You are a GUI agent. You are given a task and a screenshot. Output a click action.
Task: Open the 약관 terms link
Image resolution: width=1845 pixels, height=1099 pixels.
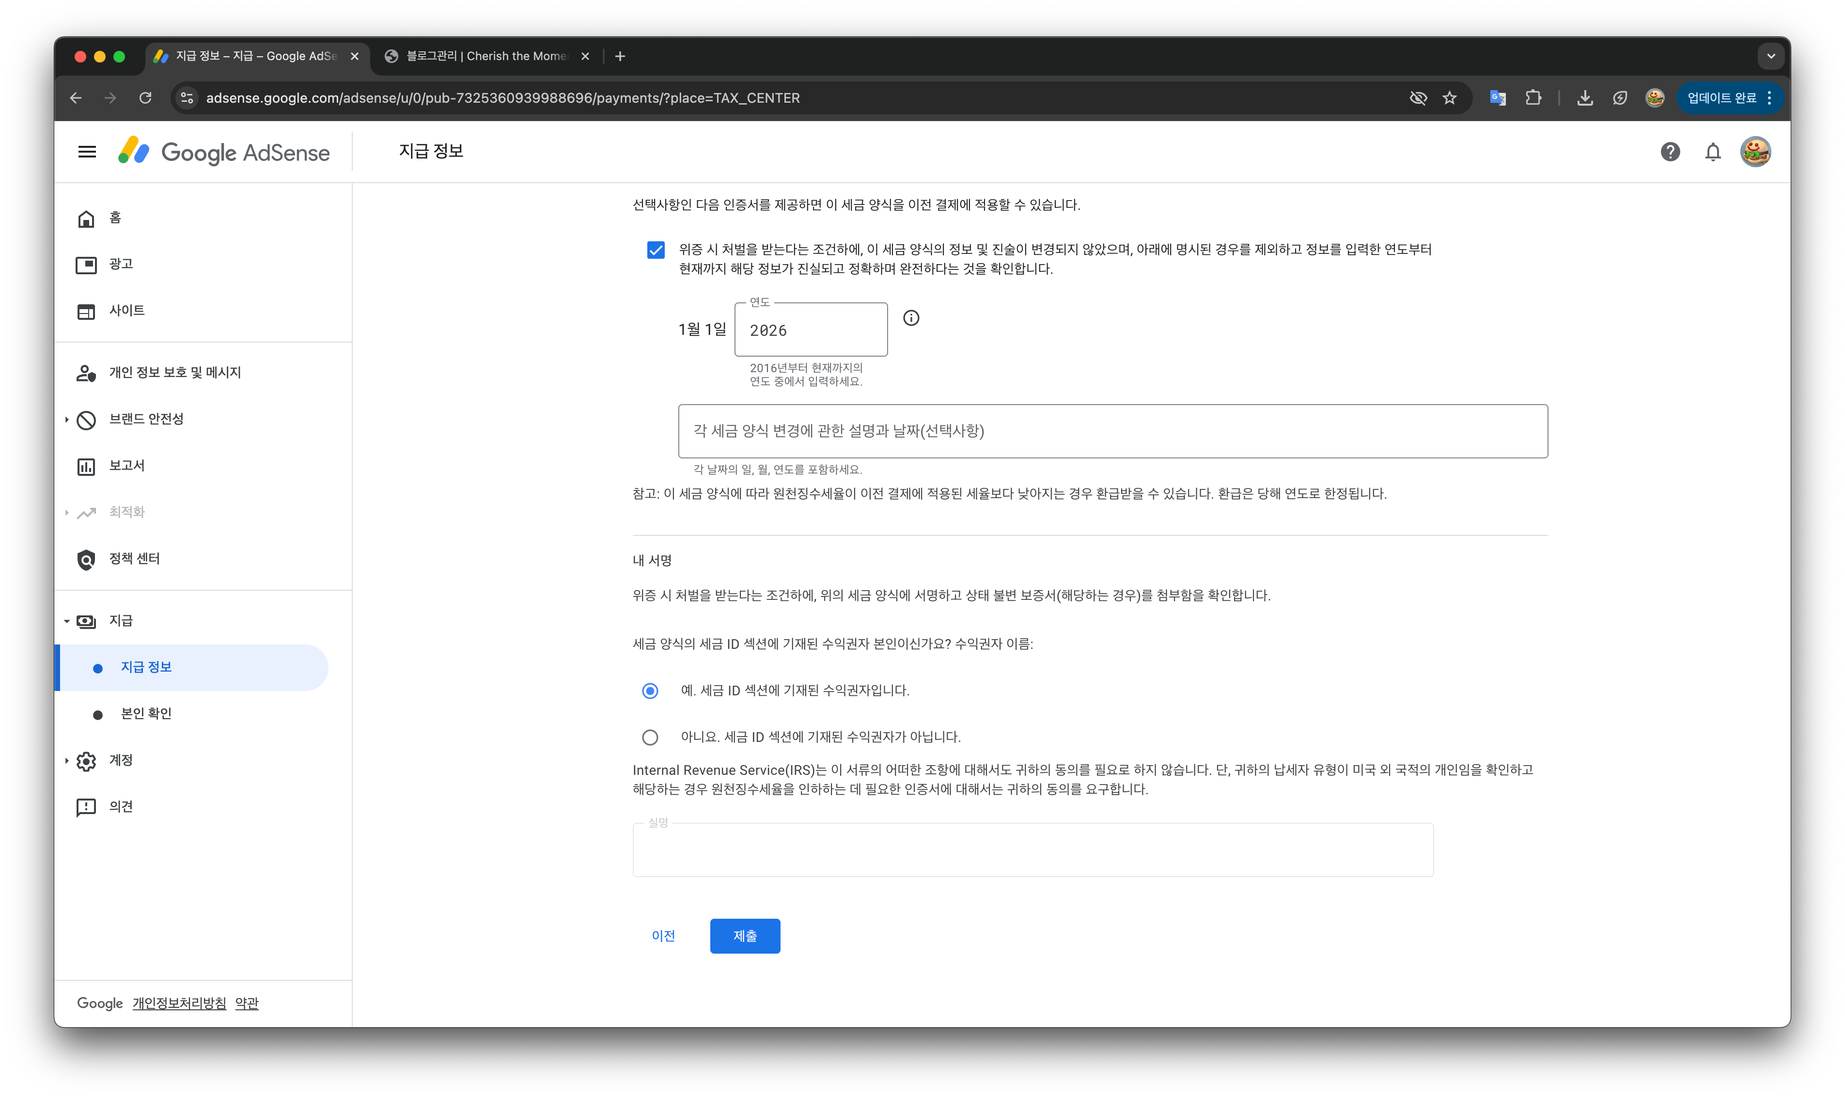(x=247, y=1004)
